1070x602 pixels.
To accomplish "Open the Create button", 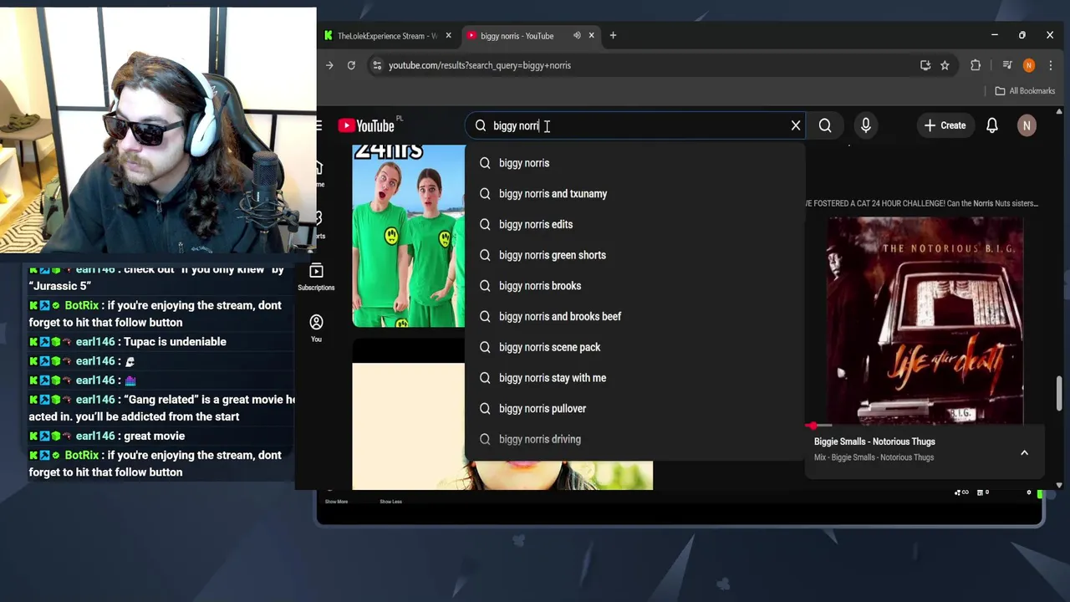I will (x=945, y=125).
